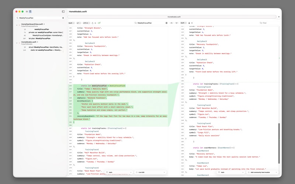Click right pane 'static let trainingTracks' line
295x184 pixels.
[x=216, y=84]
